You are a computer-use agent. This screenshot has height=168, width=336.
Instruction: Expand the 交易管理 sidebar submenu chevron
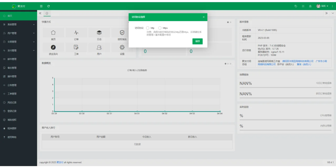point(34,42)
